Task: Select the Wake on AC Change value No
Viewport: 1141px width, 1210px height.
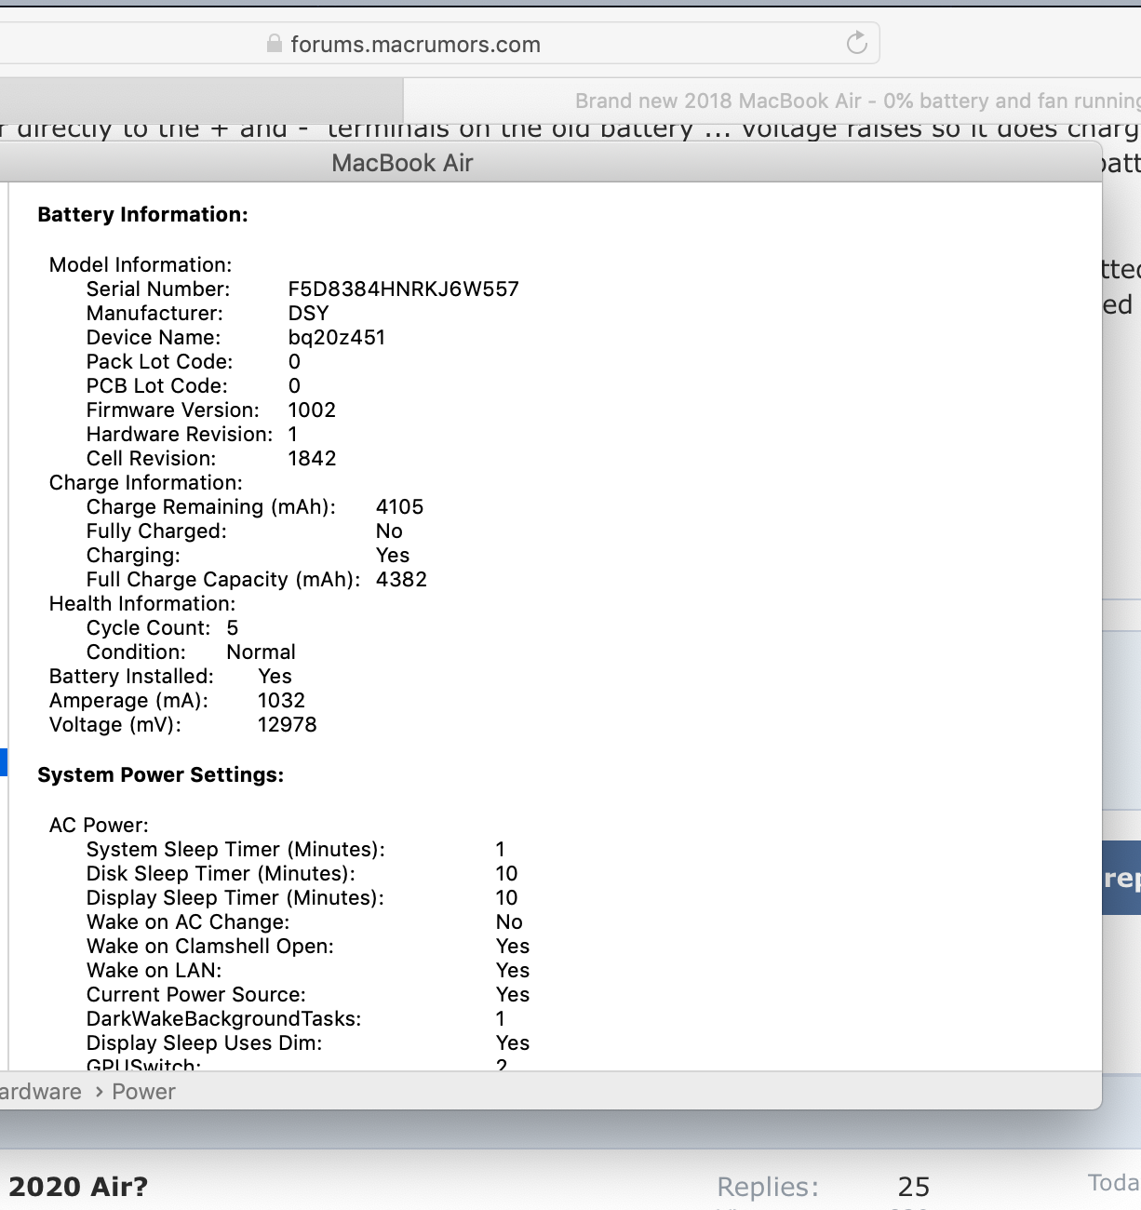Action: (509, 922)
